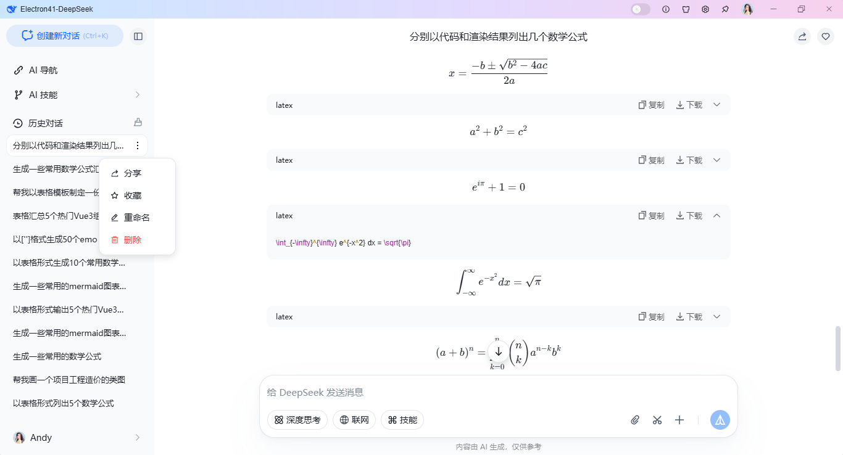Pin the window with the pin icon
Image resolution: width=843 pixels, height=455 pixels.
pyautogui.click(x=725, y=9)
